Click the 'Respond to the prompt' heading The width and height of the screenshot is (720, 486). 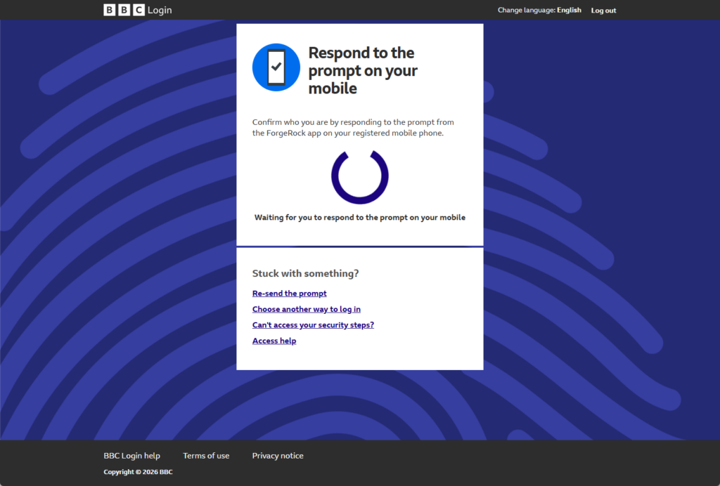(x=362, y=70)
